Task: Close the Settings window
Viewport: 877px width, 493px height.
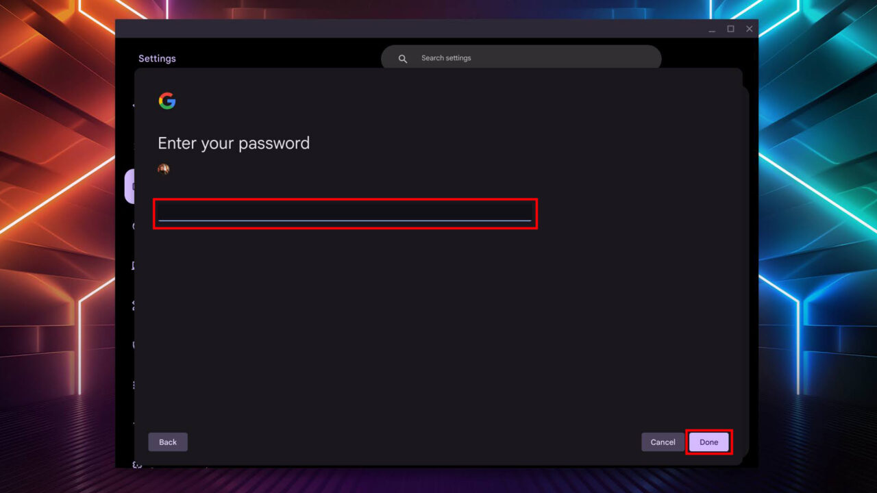Action: (749, 29)
